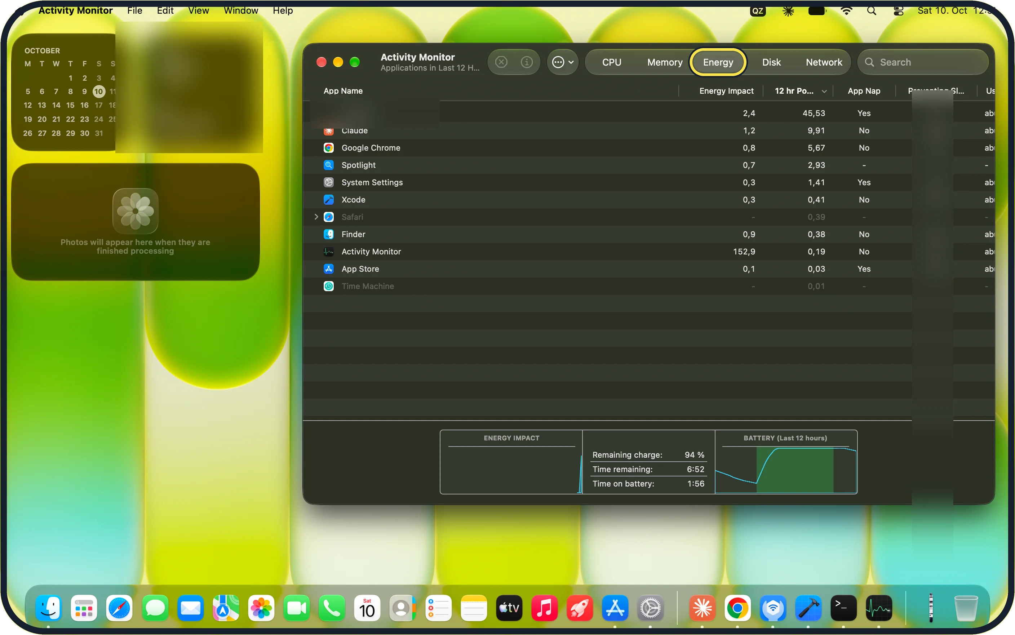The height and width of the screenshot is (635, 1015).
Task: Select the Time Machine row icon
Action: point(328,286)
